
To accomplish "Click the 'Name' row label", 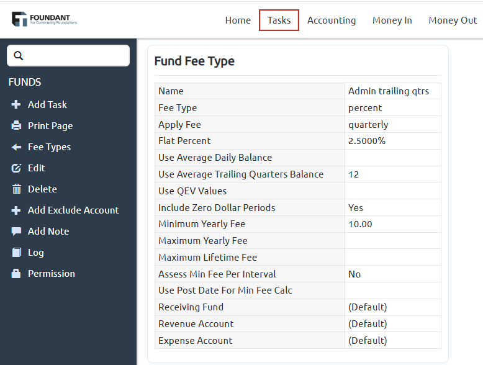I will (171, 91).
